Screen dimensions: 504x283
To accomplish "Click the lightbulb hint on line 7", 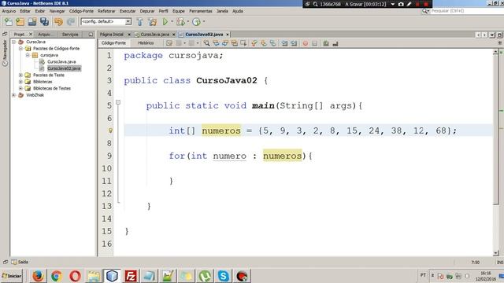I will tap(110, 130).
